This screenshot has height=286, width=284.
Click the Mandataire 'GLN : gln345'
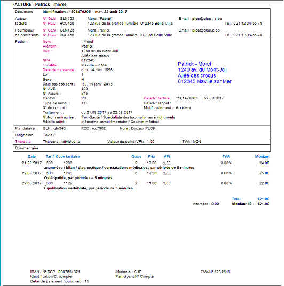pos(54,129)
